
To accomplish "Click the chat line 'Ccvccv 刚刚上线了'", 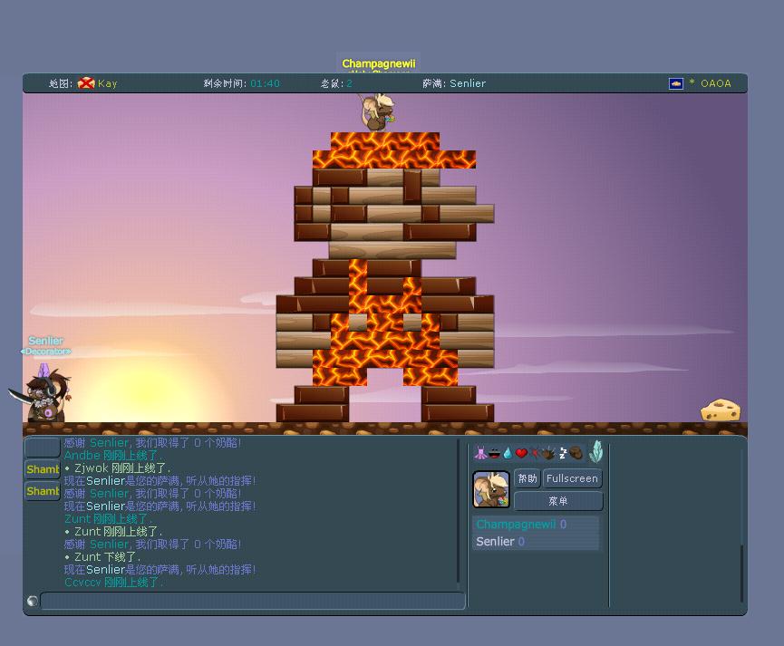I will [114, 582].
